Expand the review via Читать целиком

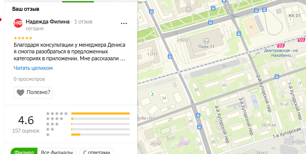(33, 68)
